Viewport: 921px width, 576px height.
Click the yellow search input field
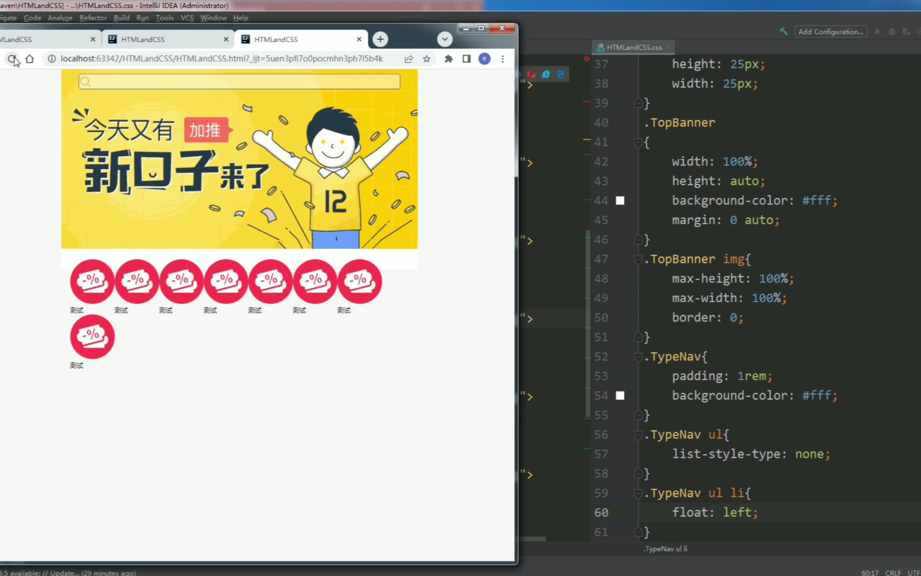click(239, 81)
